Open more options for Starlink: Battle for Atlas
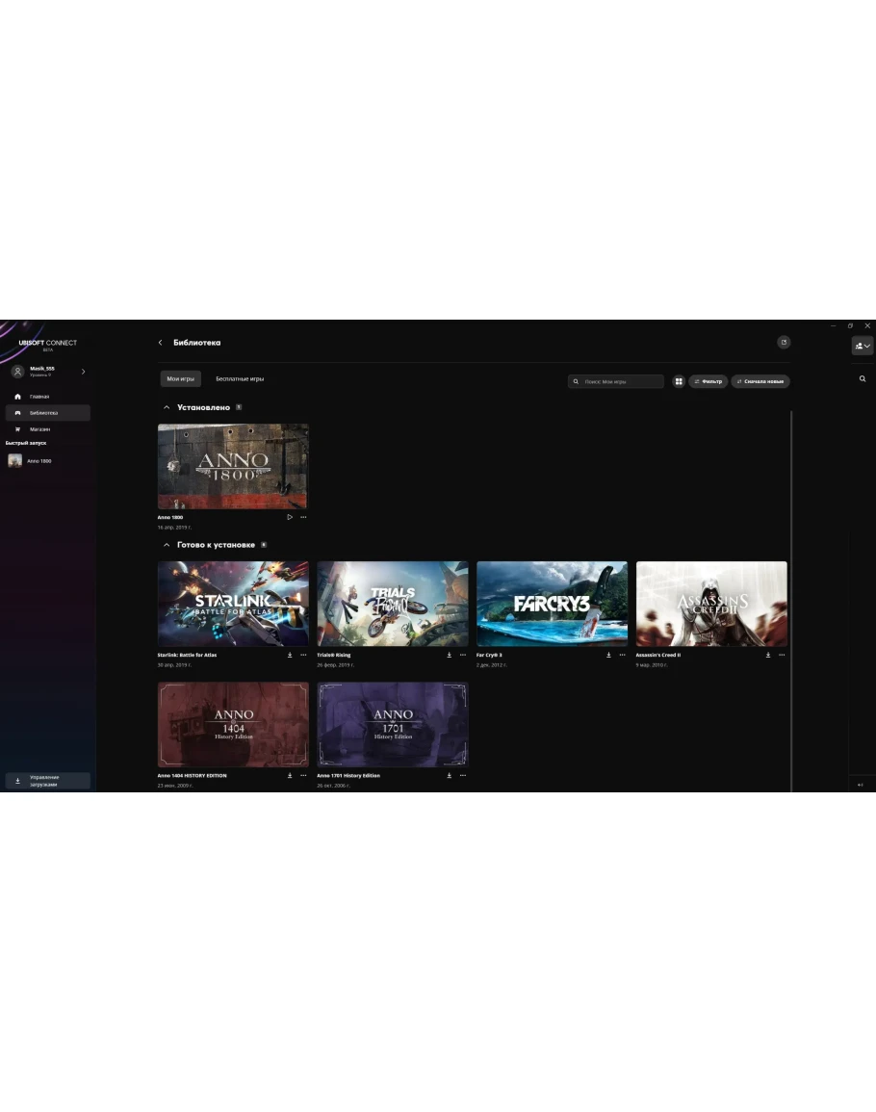Image resolution: width=876 pixels, height=1112 pixels. [303, 656]
